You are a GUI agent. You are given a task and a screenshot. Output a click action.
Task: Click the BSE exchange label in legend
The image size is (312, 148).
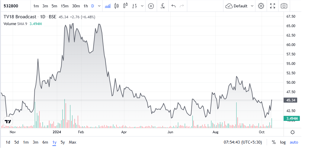[52, 17]
